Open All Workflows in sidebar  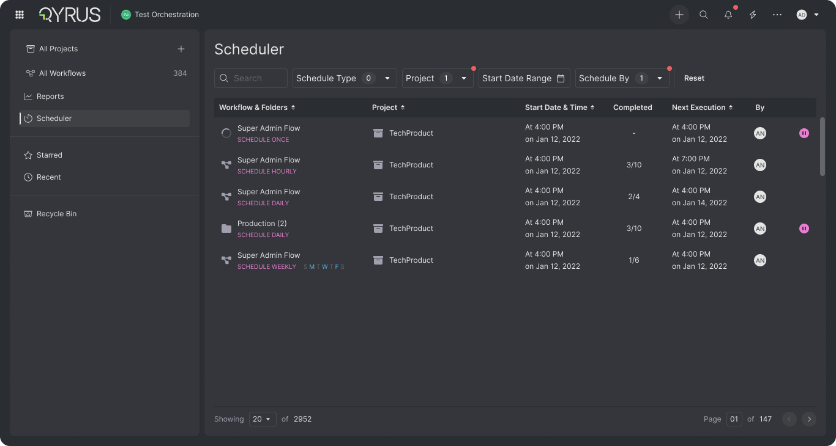click(x=62, y=73)
